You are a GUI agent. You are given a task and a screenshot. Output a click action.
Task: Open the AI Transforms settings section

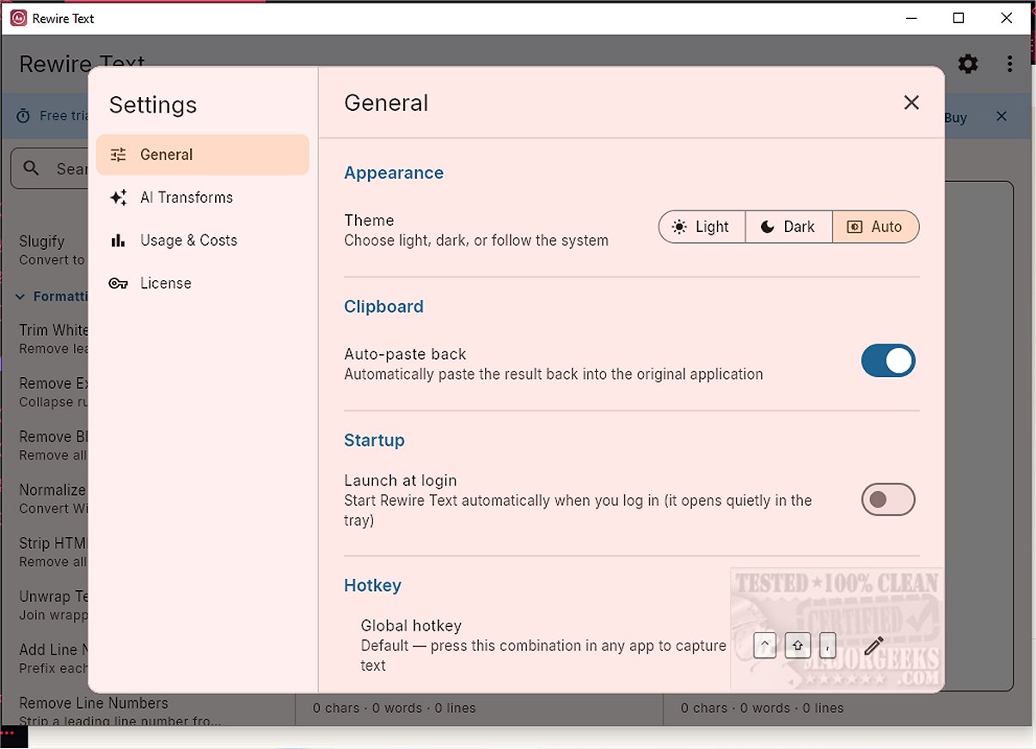pyautogui.click(x=202, y=198)
